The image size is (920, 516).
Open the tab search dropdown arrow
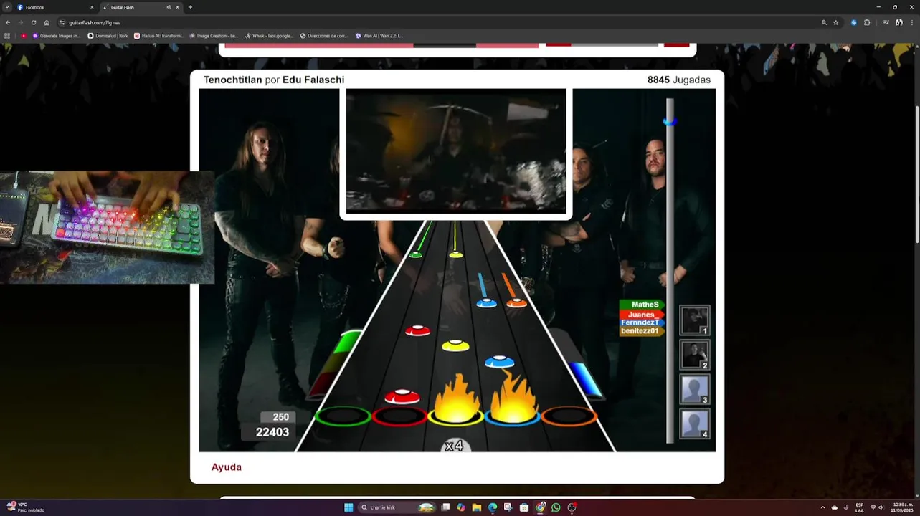[x=6, y=7]
